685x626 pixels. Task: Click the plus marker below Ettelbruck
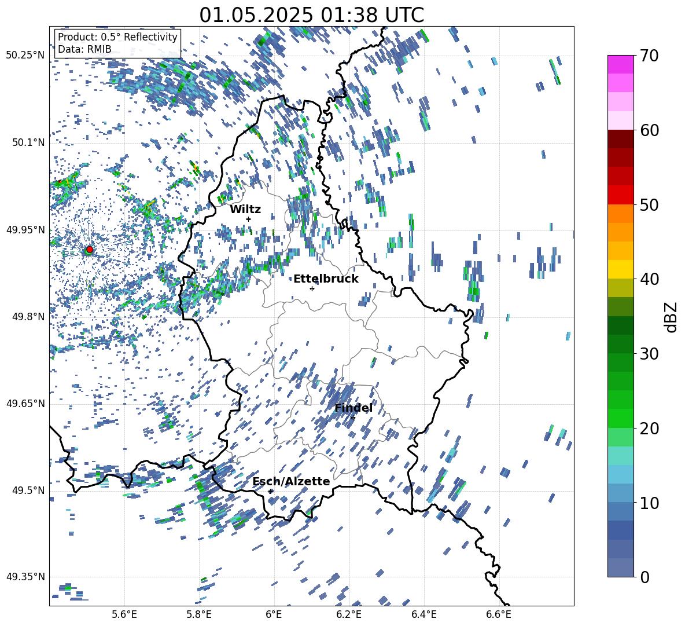(312, 288)
